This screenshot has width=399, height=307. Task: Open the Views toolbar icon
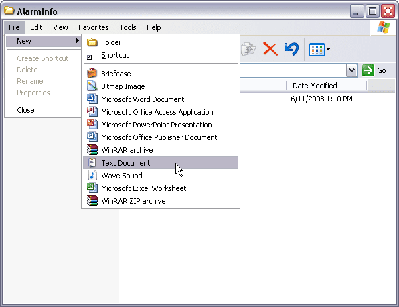pos(317,49)
